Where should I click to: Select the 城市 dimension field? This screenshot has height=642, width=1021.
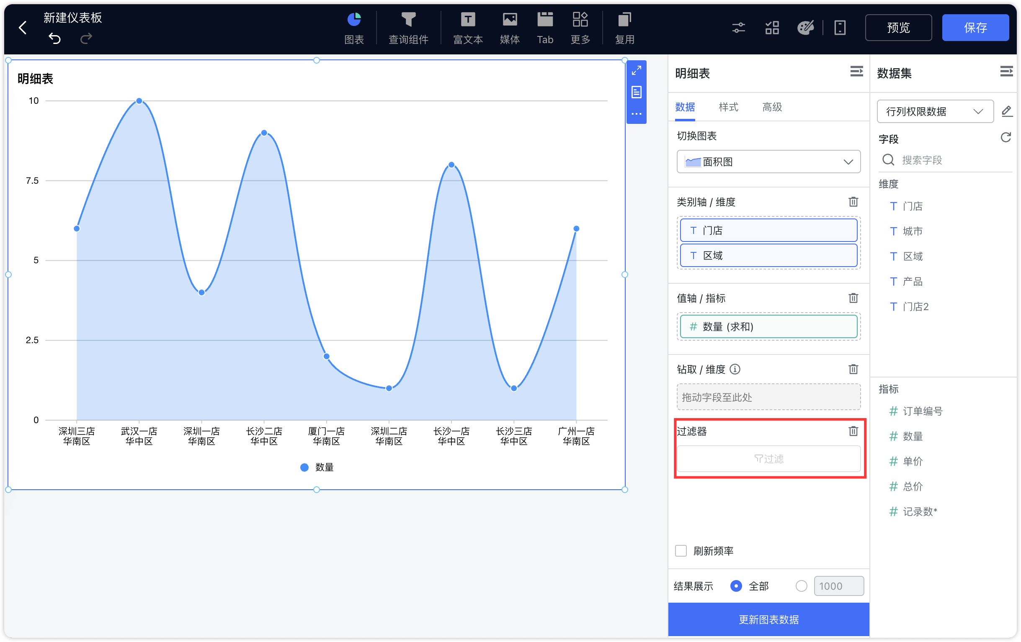[x=906, y=231]
